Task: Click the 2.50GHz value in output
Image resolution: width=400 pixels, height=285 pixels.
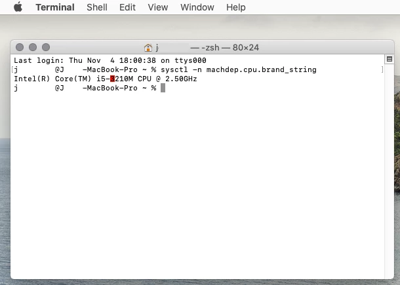Action: [181, 79]
